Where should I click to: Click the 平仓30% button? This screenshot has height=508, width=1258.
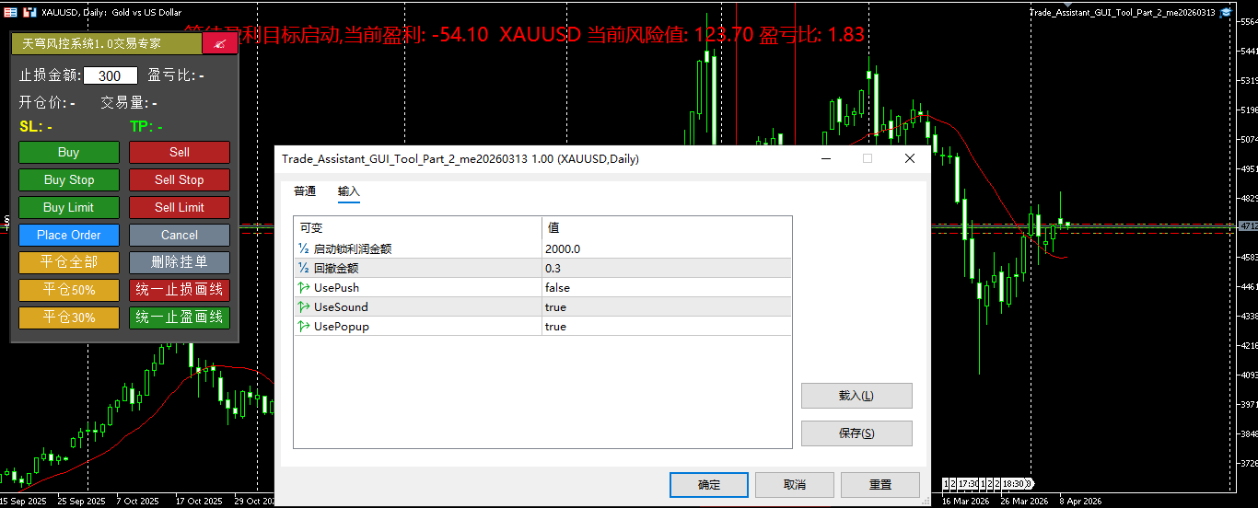coord(69,317)
